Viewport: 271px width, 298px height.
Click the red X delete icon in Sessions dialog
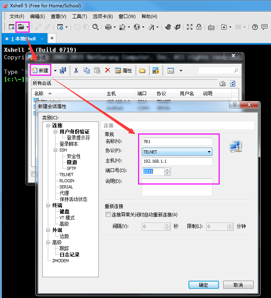108,70
